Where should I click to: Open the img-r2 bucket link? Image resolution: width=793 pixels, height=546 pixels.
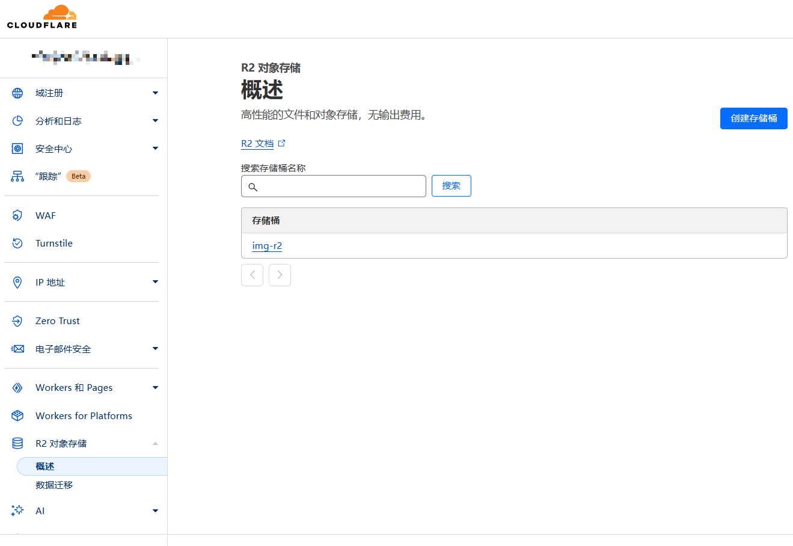(x=267, y=246)
